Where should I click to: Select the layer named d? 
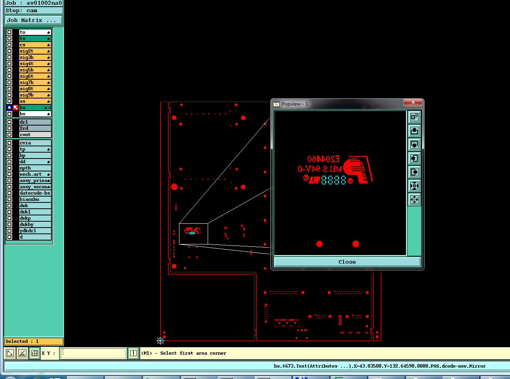[x=35, y=237]
